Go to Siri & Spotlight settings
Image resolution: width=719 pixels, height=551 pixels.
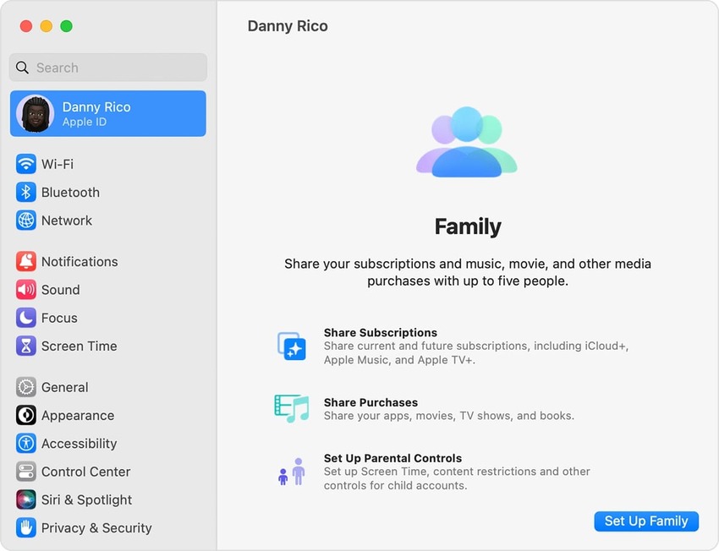86,499
